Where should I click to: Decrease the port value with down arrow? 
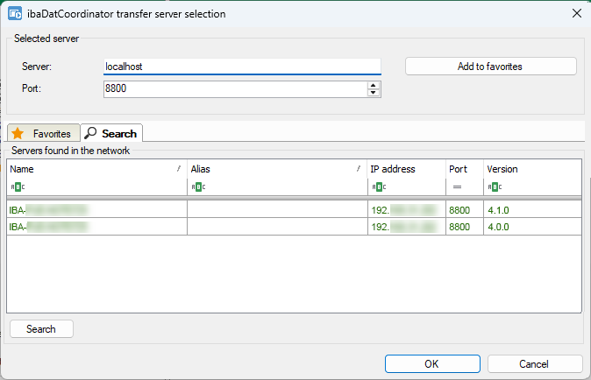pos(373,93)
